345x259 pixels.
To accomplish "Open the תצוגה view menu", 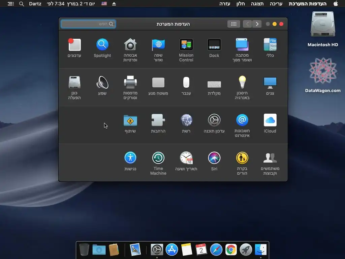I will click(x=257, y=4).
